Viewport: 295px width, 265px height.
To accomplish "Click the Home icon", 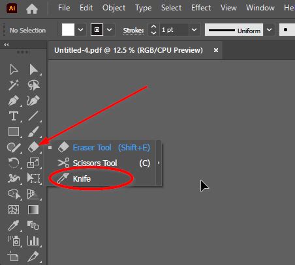I will [32, 8].
